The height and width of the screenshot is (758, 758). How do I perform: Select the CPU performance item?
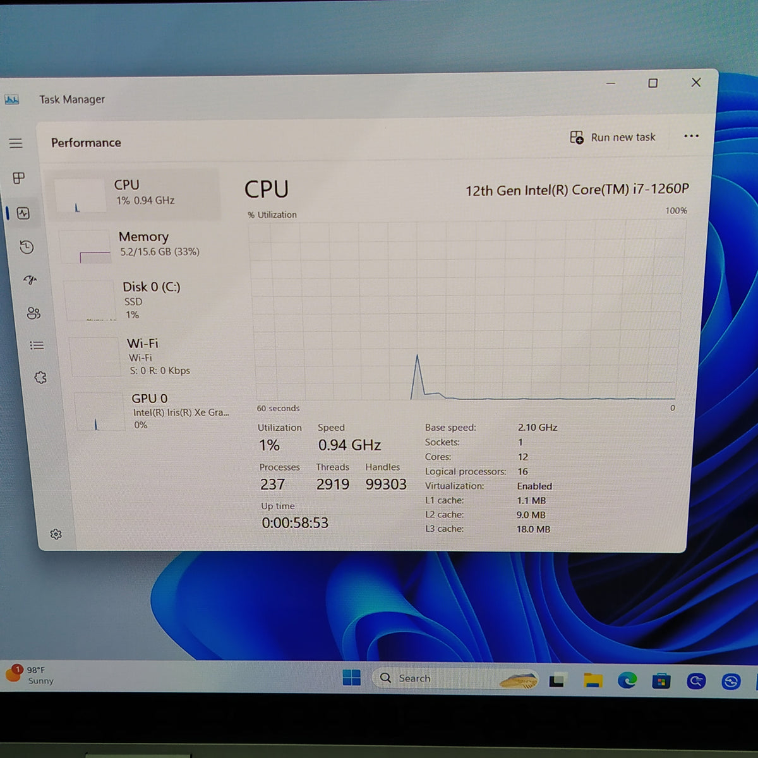135,194
